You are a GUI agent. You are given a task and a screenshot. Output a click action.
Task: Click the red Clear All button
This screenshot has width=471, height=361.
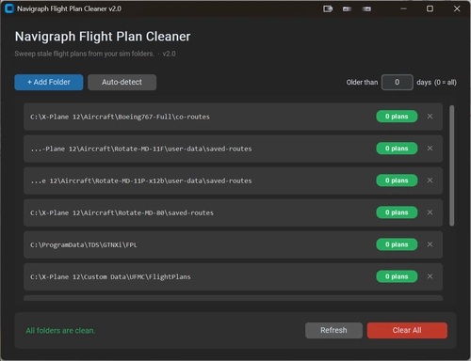tap(407, 330)
